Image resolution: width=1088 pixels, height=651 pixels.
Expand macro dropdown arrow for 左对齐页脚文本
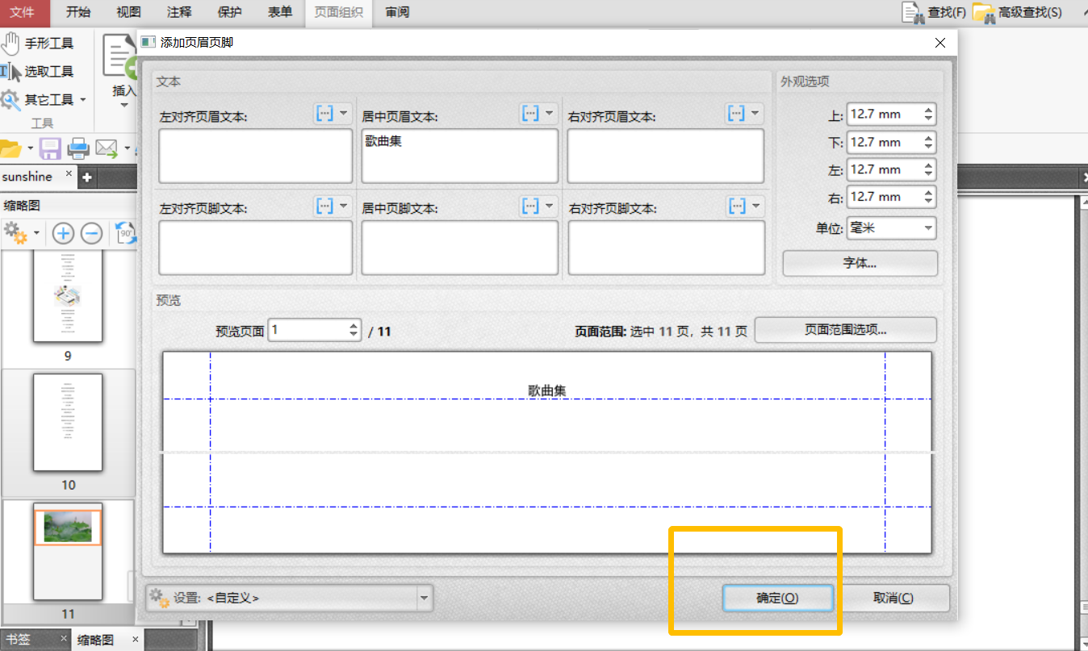click(x=344, y=206)
